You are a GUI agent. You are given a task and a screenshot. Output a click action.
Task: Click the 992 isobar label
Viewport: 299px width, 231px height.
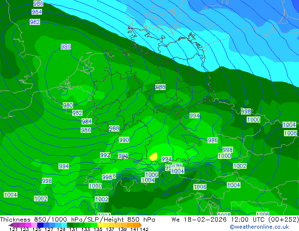coord(105,155)
